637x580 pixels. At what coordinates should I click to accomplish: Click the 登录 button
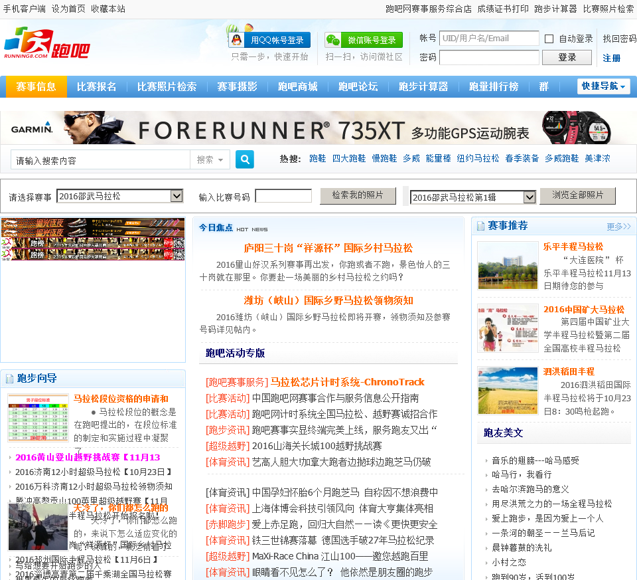click(x=567, y=57)
